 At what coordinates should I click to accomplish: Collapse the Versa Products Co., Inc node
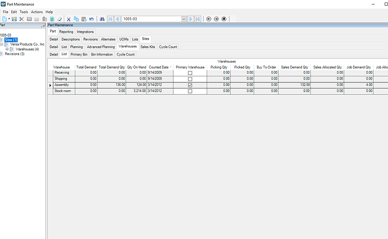(2, 44)
